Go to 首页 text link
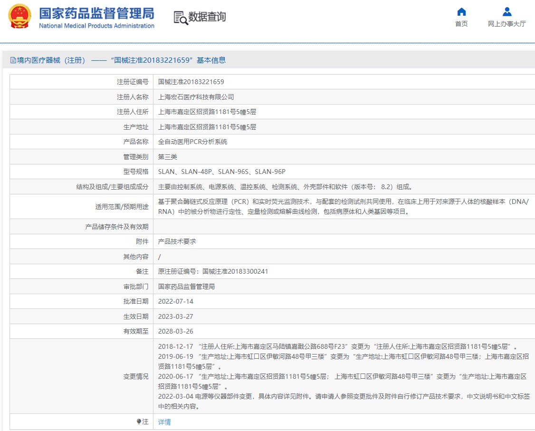Image resolution: width=535 pixels, height=431 pixels. (x=461, y=24)
